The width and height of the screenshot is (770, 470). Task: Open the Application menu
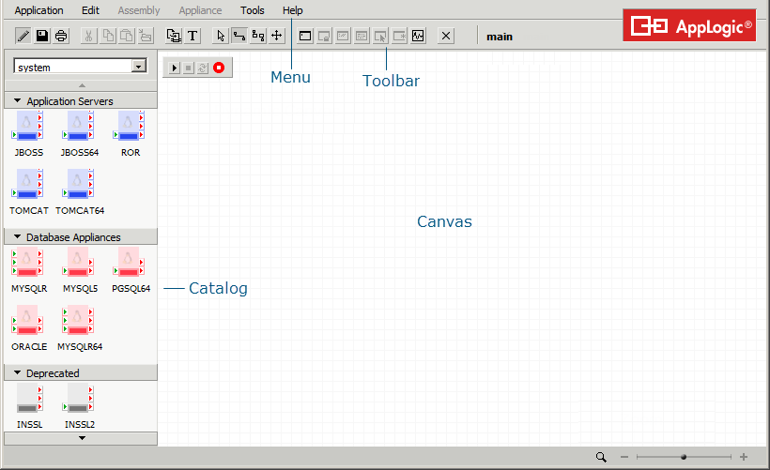point(39,10)
